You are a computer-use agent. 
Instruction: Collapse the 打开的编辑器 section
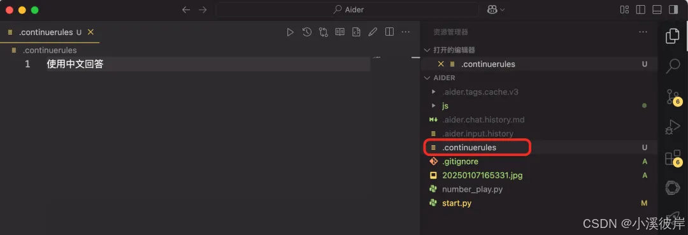pos(539,50)
